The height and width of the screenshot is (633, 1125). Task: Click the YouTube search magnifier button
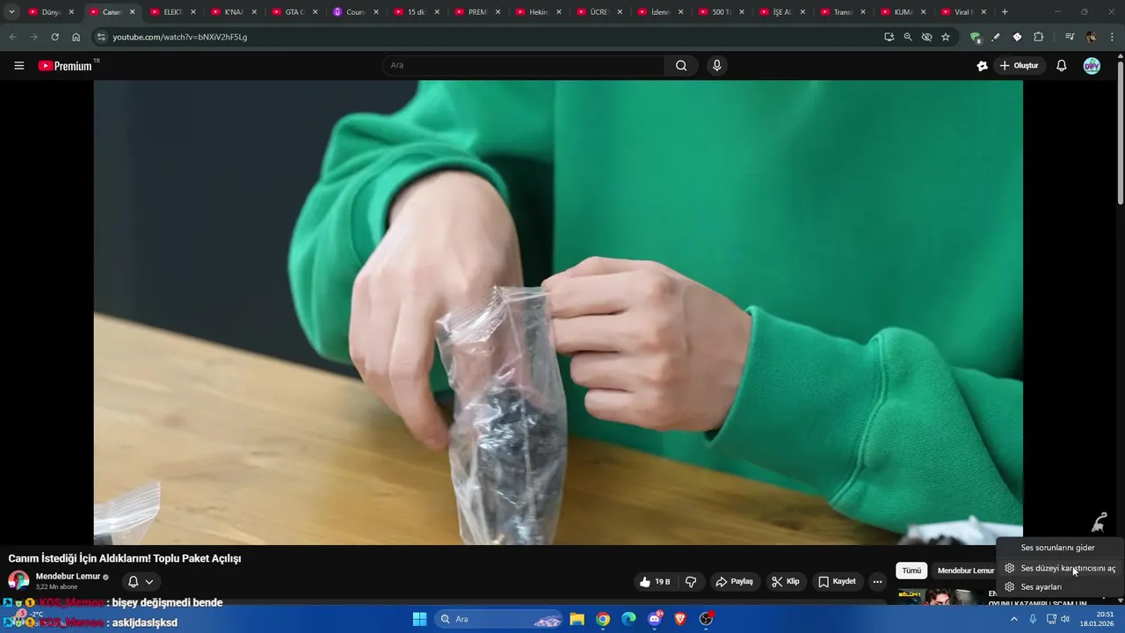click(681, 66)
